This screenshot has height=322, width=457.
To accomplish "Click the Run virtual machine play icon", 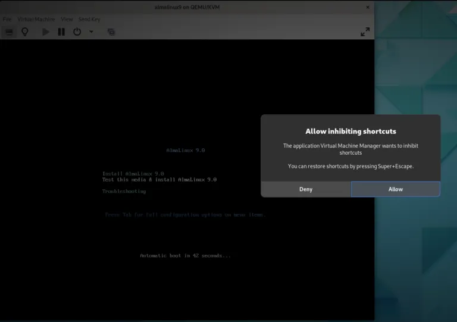I will point(45,32).
